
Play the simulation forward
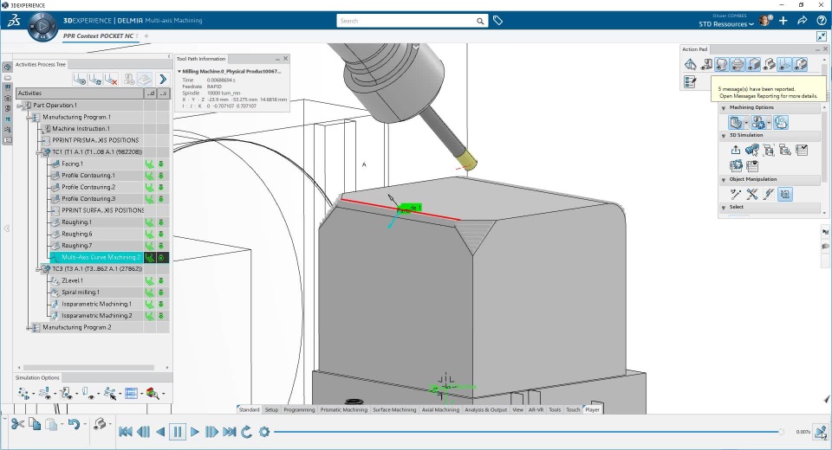tap(195, 432)
